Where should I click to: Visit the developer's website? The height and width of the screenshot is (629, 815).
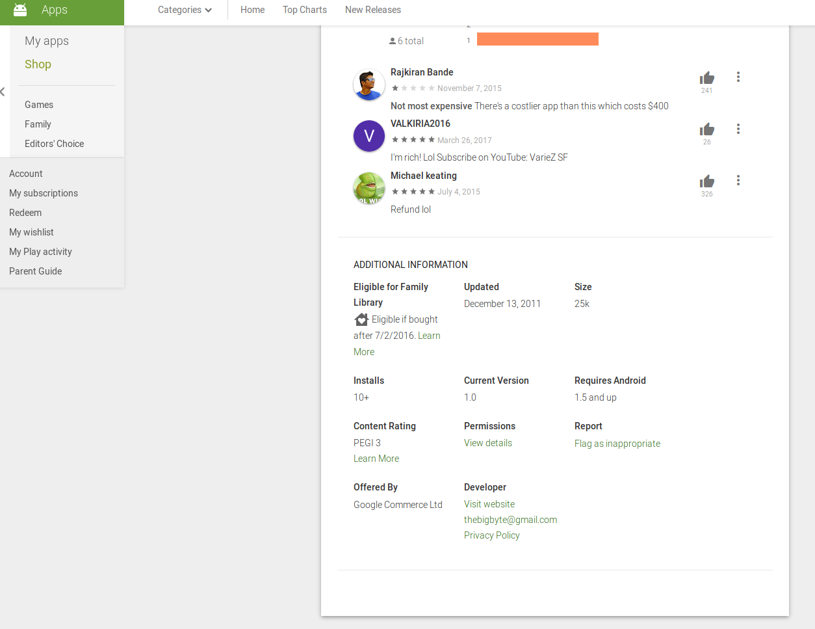click(489, 504)
